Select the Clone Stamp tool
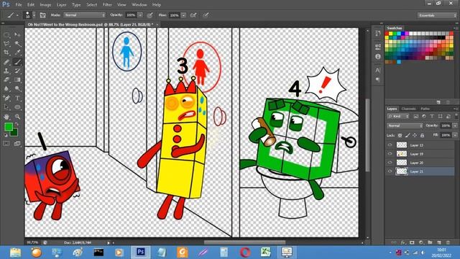The height and width of the screenshot is (259, 460). point(6,71)
